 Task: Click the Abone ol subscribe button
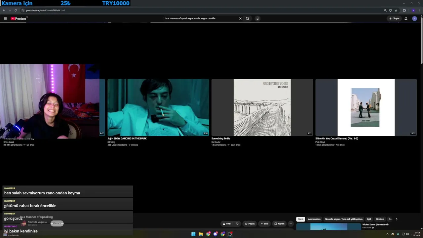tap(57, 223)
